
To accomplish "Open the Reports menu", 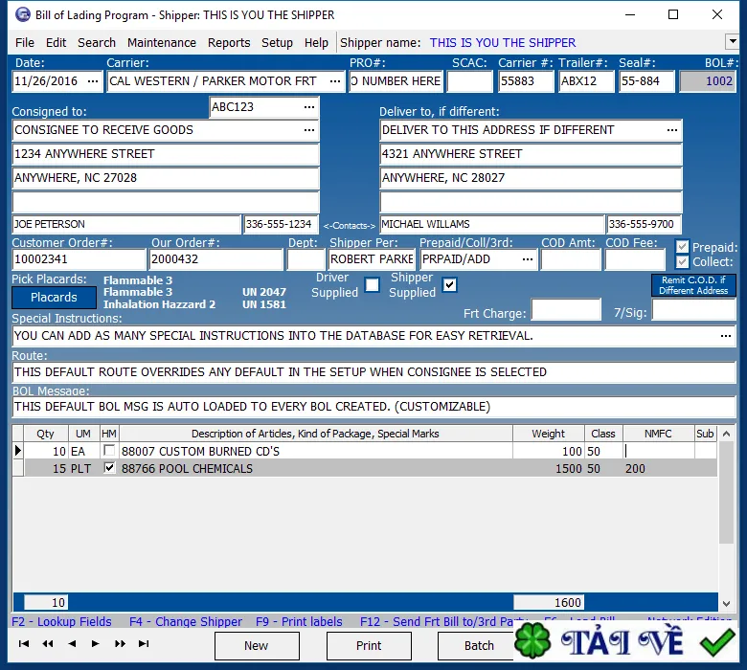I will click(x=229, y=42).
